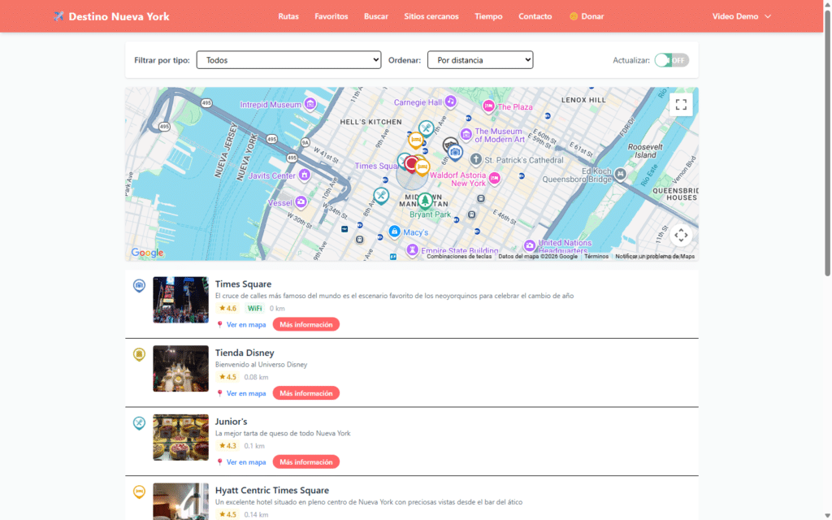Open the Favoritos menu item
The width and height of the screenshot is (832, 520).
pyautogui.click(x=331, y=16)
